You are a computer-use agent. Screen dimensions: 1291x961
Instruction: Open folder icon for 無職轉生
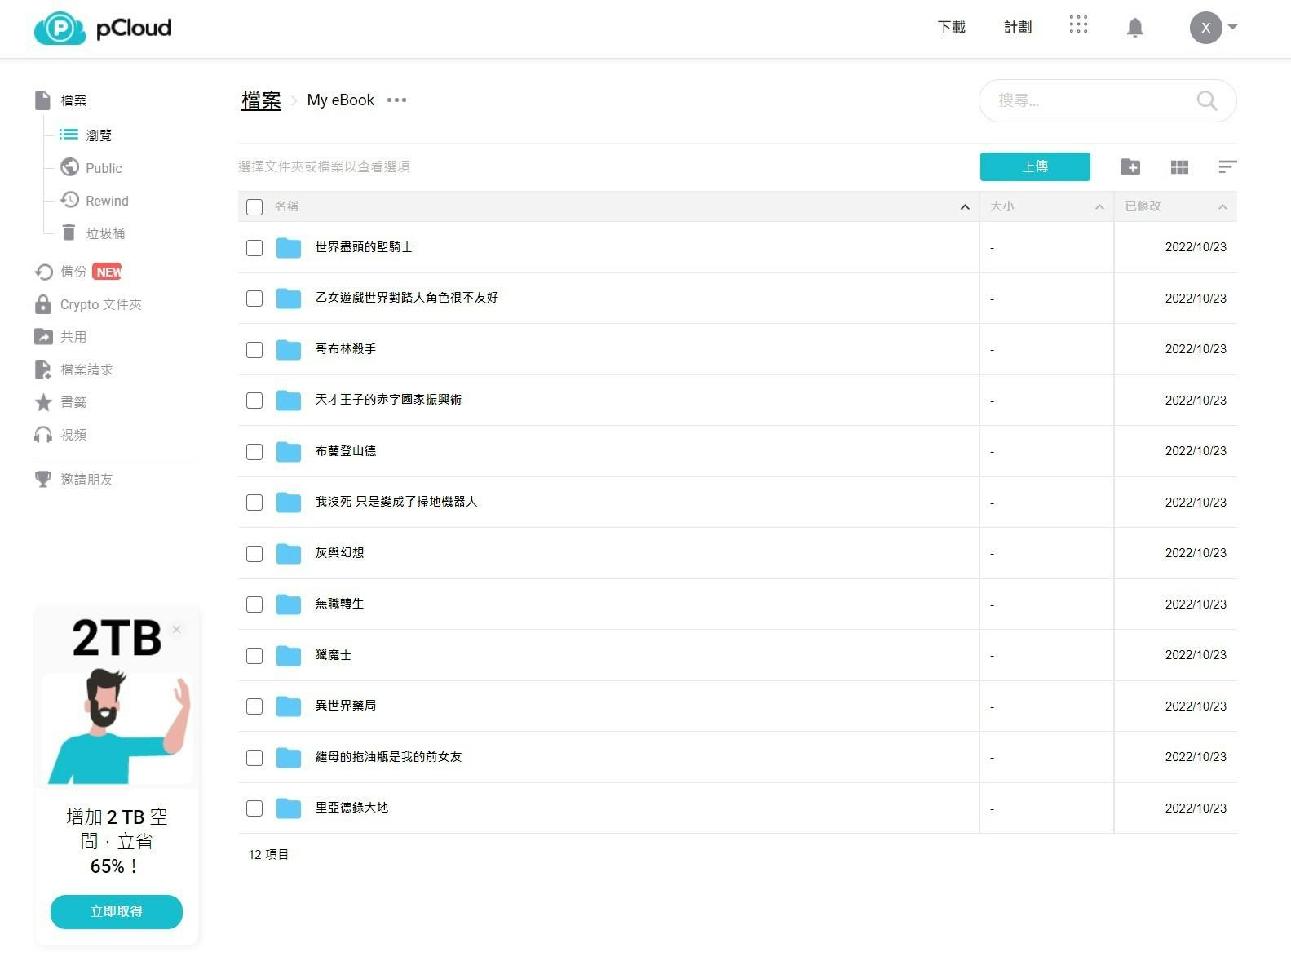pyautogui.click(x=289, y=604)
